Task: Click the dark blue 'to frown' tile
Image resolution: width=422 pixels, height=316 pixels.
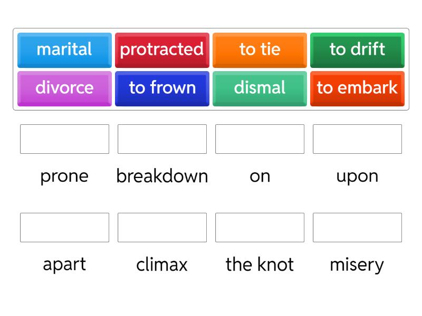Action: coord(162,88)
